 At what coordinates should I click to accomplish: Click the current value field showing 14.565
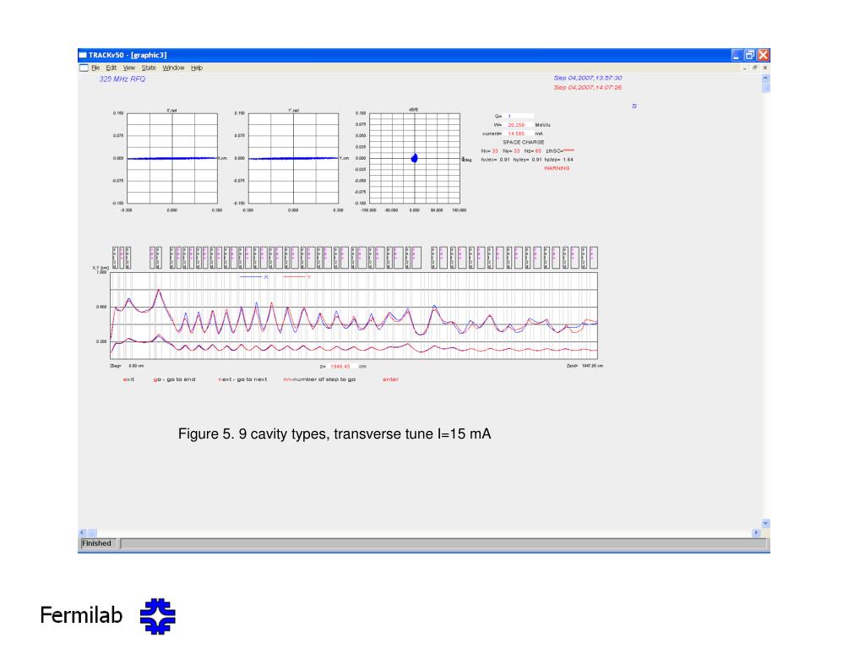(519, 133)
